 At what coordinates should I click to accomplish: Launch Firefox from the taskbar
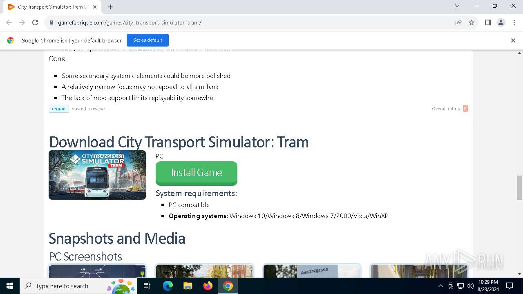pos(208,286)
